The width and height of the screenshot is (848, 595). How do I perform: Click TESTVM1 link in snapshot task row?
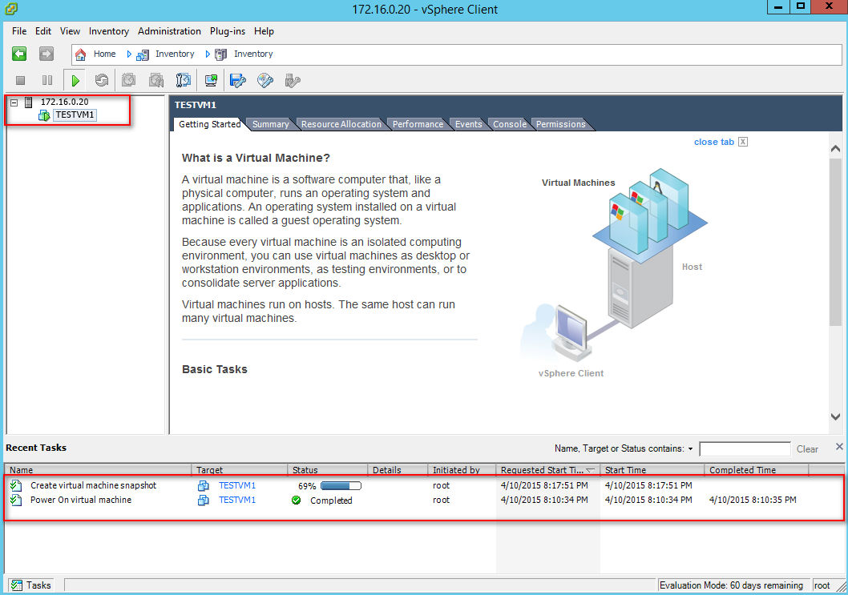click(x=237, y=485)
